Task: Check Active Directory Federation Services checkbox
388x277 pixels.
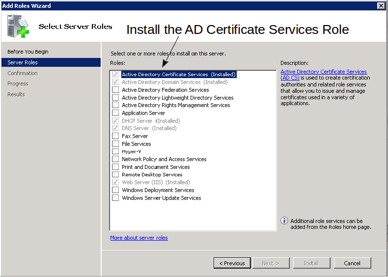Action: 115,90
